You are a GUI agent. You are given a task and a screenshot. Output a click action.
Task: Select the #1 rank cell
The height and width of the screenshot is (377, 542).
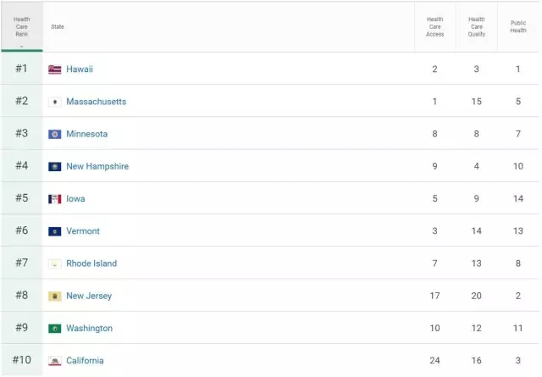[21, 69]
